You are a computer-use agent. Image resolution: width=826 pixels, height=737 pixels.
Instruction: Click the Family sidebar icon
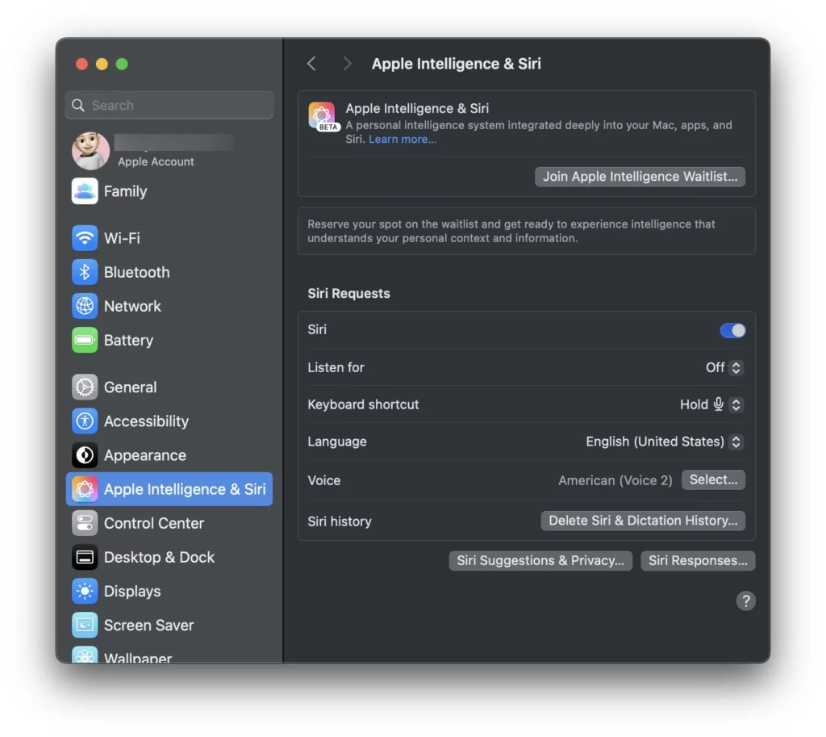(x=84, y=191)
